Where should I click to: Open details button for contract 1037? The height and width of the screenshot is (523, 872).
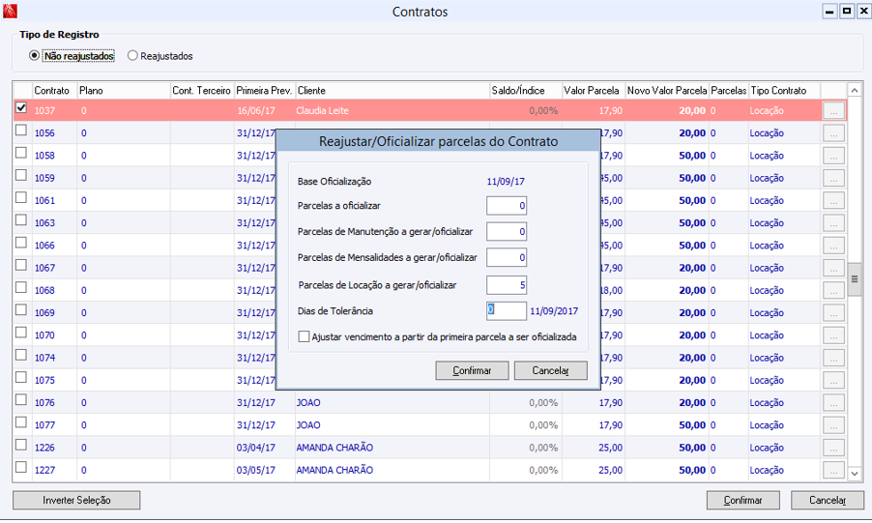click(833, 111)
